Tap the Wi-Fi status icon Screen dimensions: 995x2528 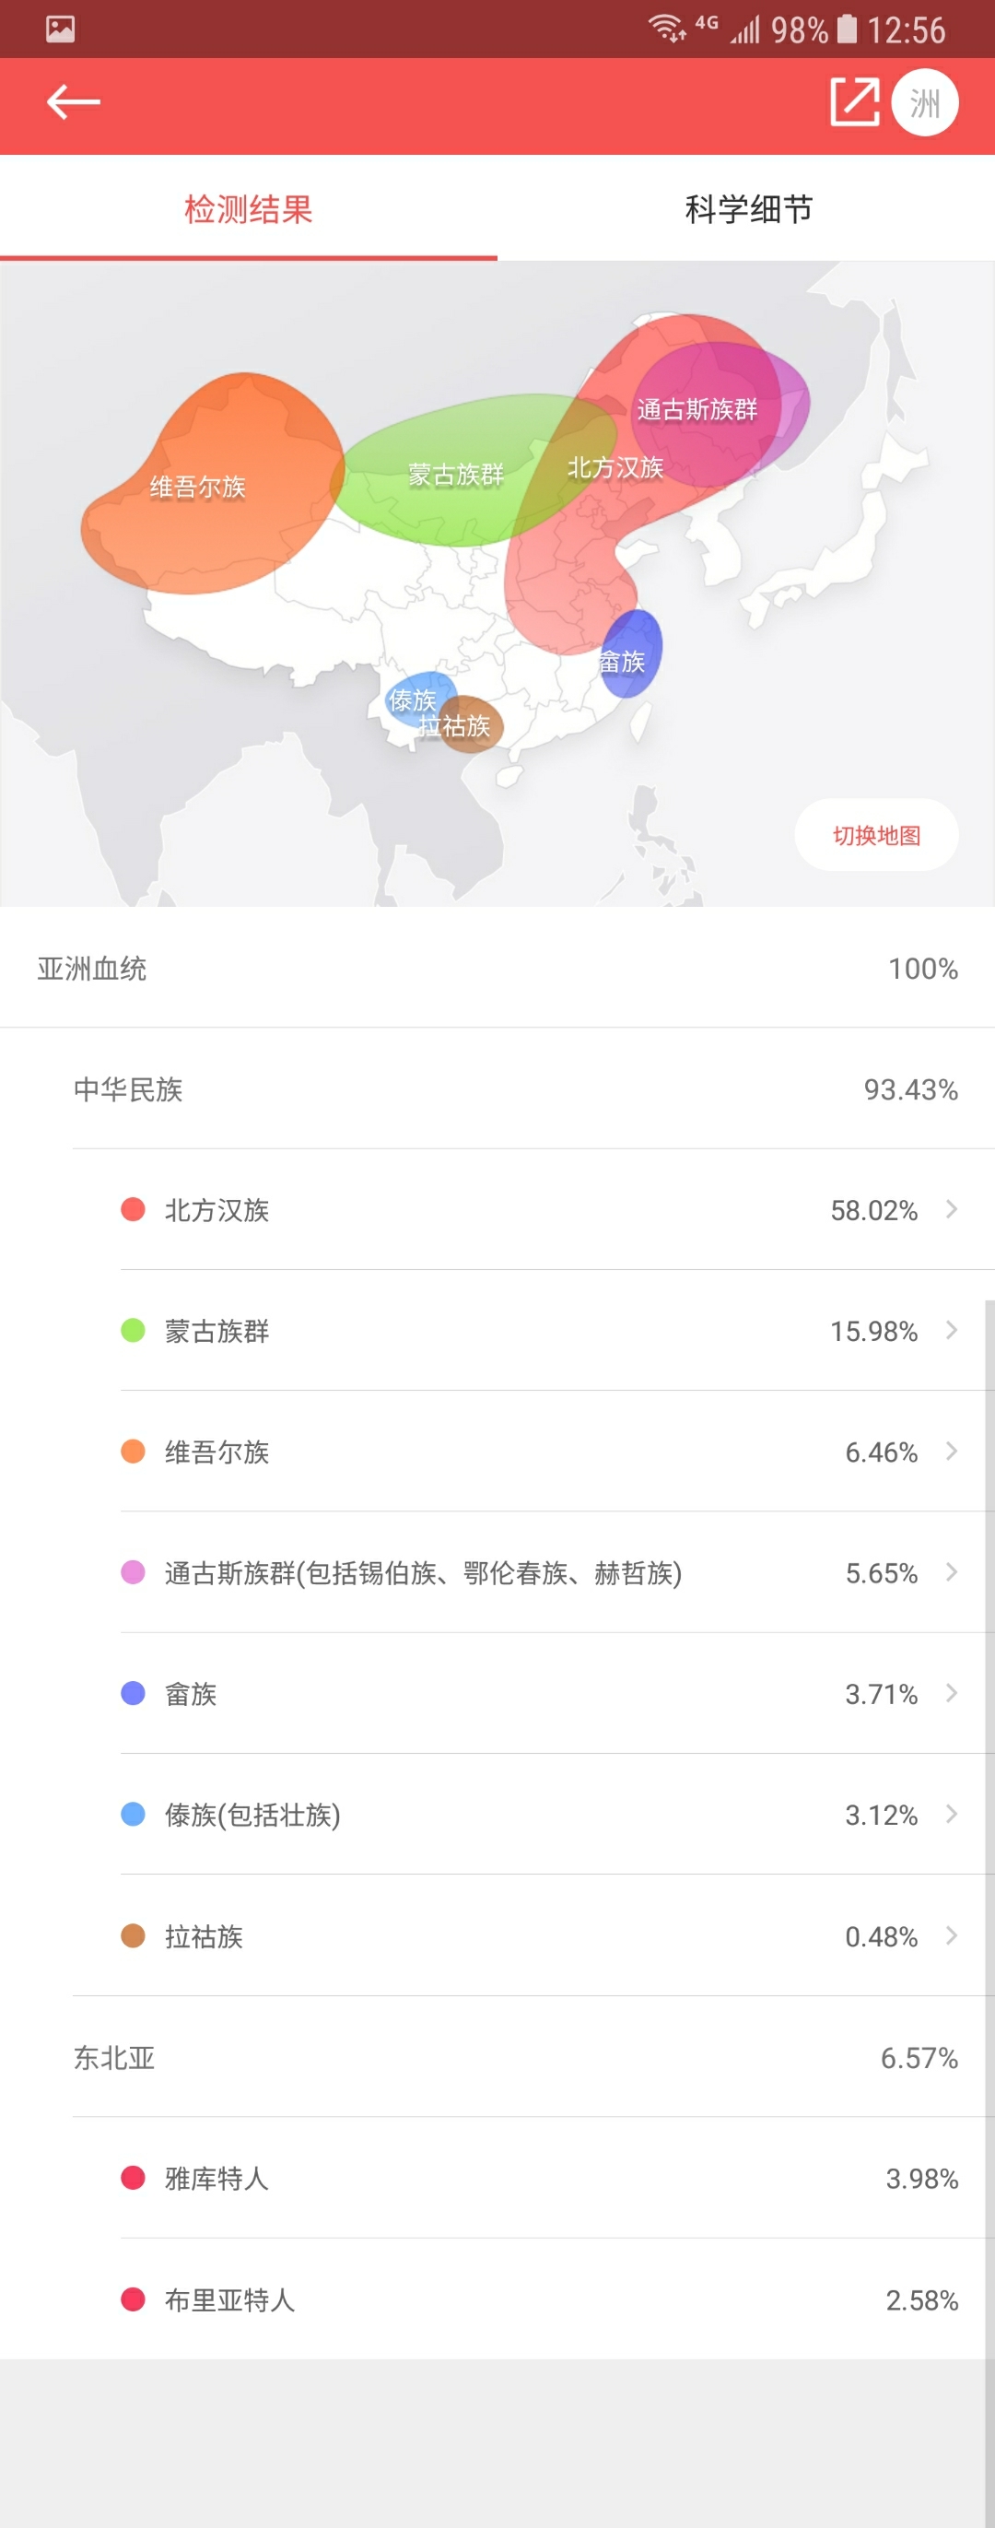tap(666, 29)
